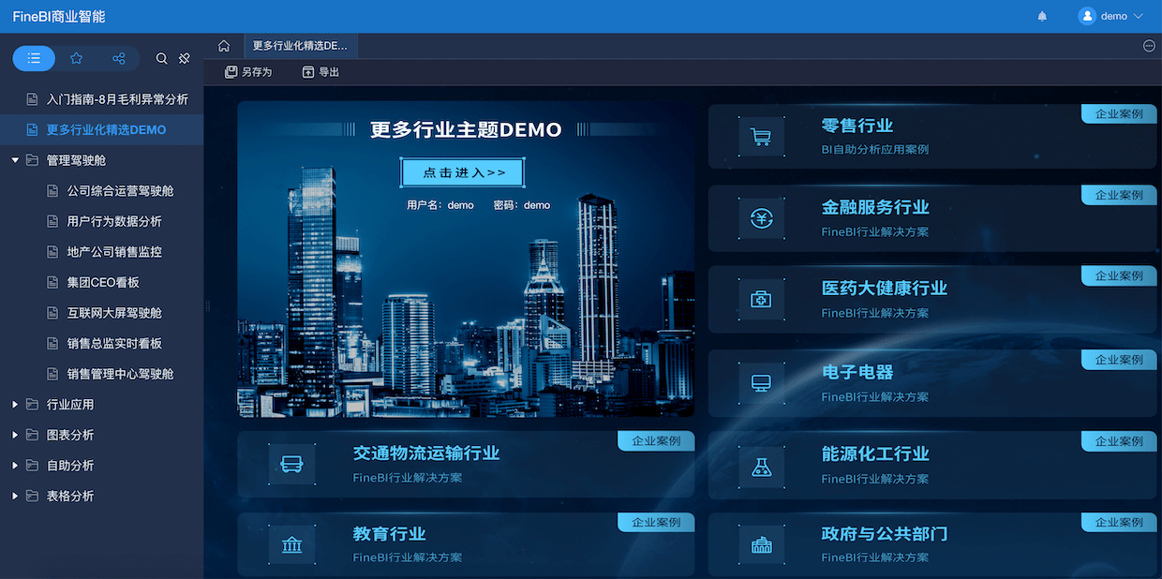
Task: Click the transportation bus icon
Action: pos(291,465)
